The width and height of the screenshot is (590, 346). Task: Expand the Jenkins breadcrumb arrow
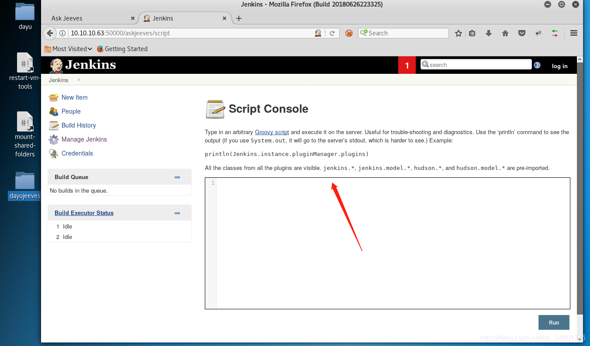click(x=79, y=80)
